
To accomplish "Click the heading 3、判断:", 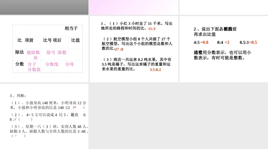I will pyautogui.click(x=18, y=96).
